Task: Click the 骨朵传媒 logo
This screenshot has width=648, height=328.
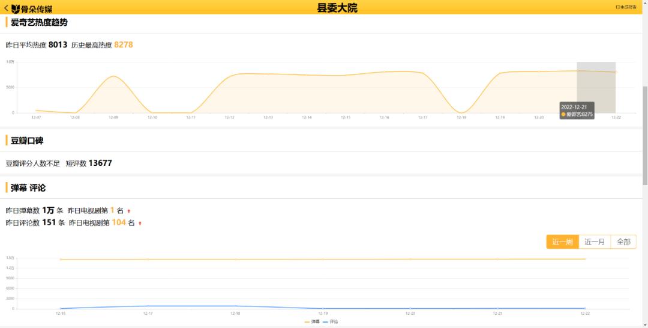Action: click(32, 8)
